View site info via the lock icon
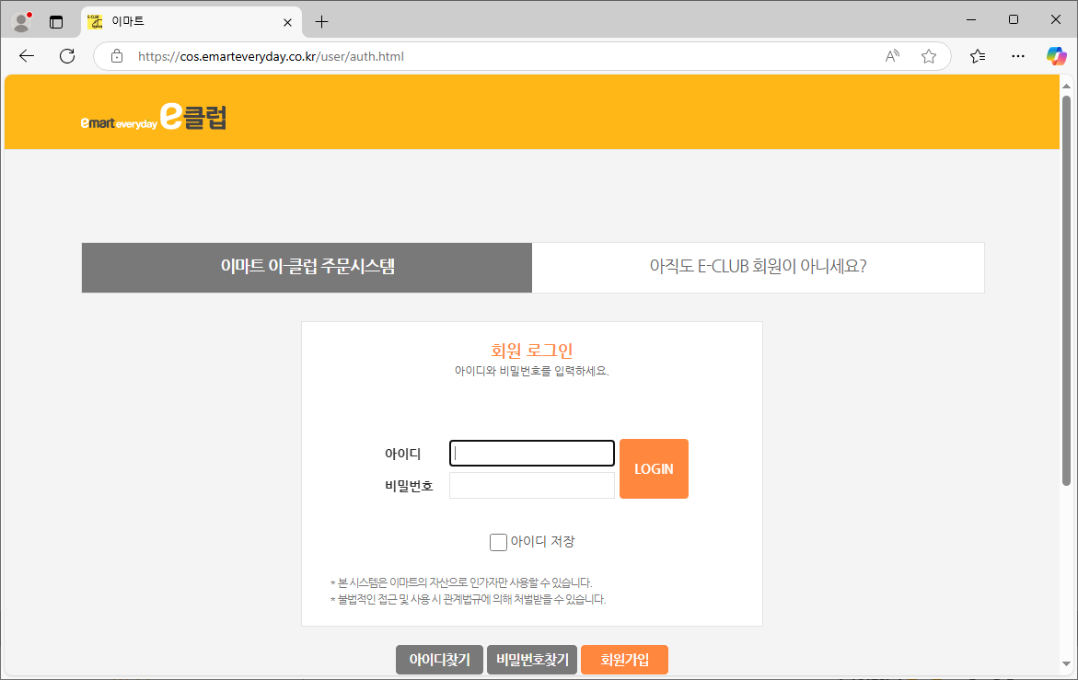The image size is (1078, 680). coord(117,56)
